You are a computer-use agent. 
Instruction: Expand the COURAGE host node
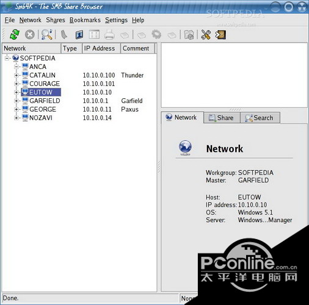pos(16,84)
